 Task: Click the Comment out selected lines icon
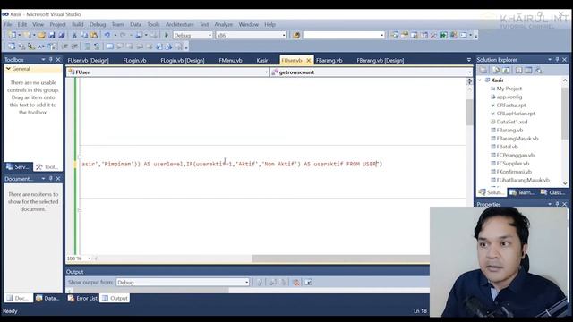[x=88, y=47]
